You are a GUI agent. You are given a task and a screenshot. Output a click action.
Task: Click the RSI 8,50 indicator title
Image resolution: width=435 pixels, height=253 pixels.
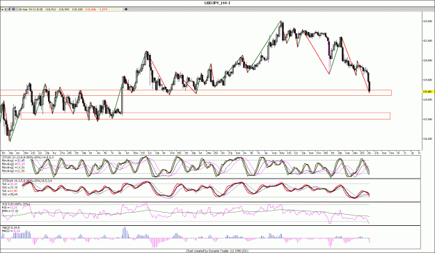[16, 204]
